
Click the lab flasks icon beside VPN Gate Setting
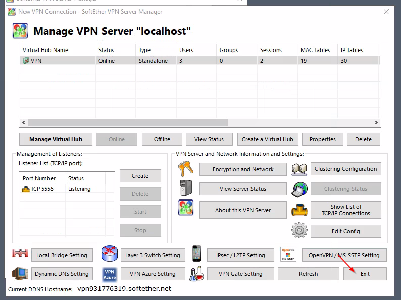[196, 274]
